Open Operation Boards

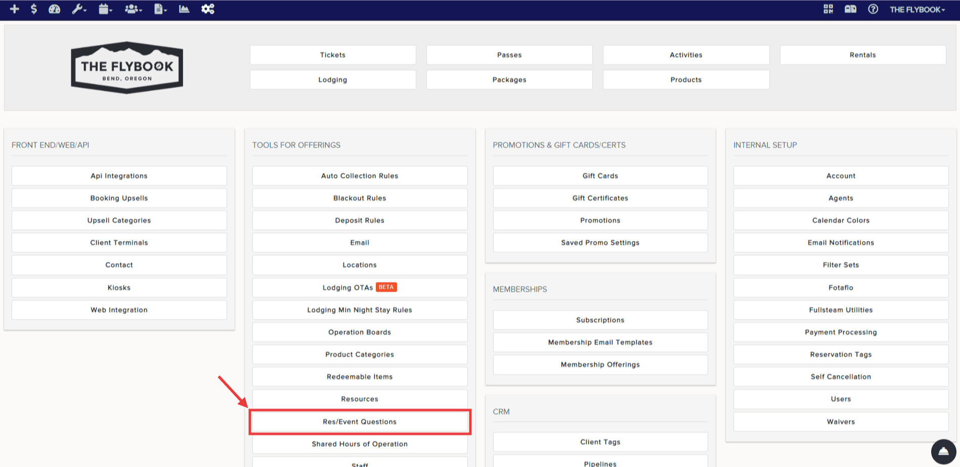point(360,332)
